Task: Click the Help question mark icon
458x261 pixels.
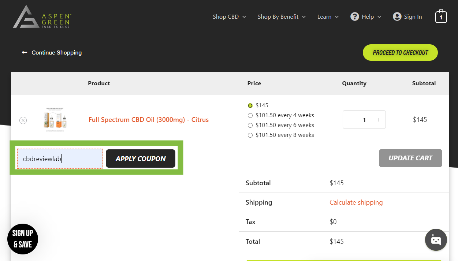Action: 354,16
